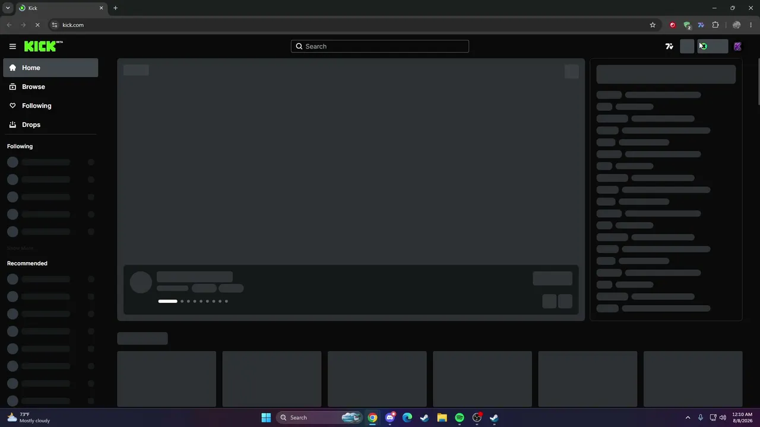Expand the tab search dropdown arrow
760x427 pixels.
point(8,8)
